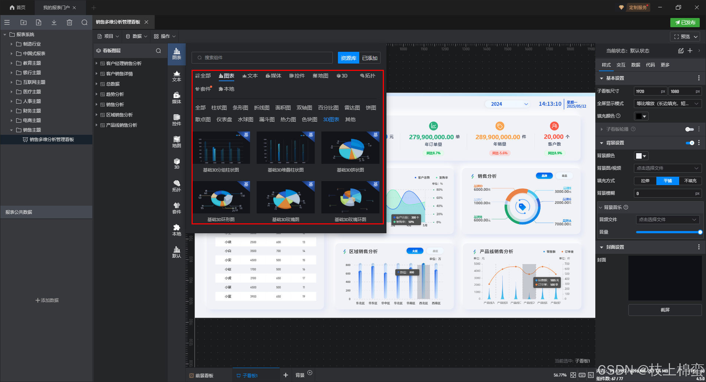Image resolution: width=706 pixels, height=382 pixels.
Task: Switch to the 代码 properties tab
Action: (650, 65)
